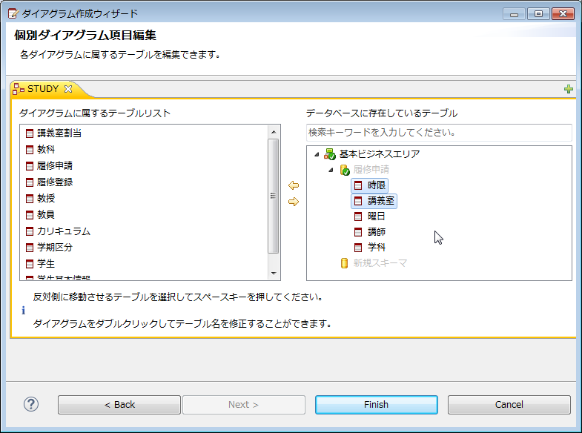Viewport: 582px width, 433px height.
Task: Select the STUDY diagram tab
Action: click(x=43, y=89)
